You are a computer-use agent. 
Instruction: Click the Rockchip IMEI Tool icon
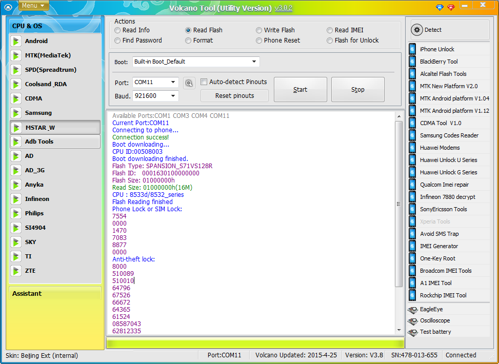412,295
